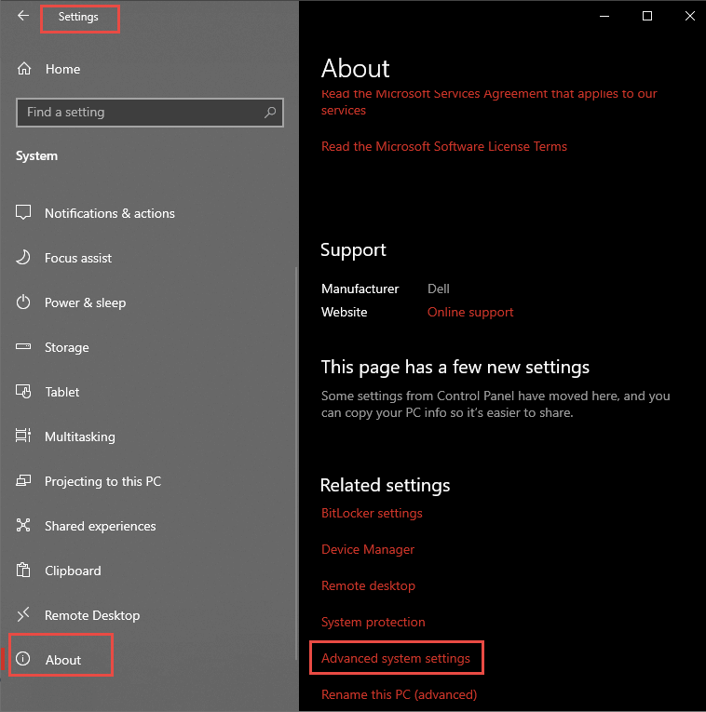706x712 pixels.
Task: Open Advanced system settings link
Action: pos(396,658)
